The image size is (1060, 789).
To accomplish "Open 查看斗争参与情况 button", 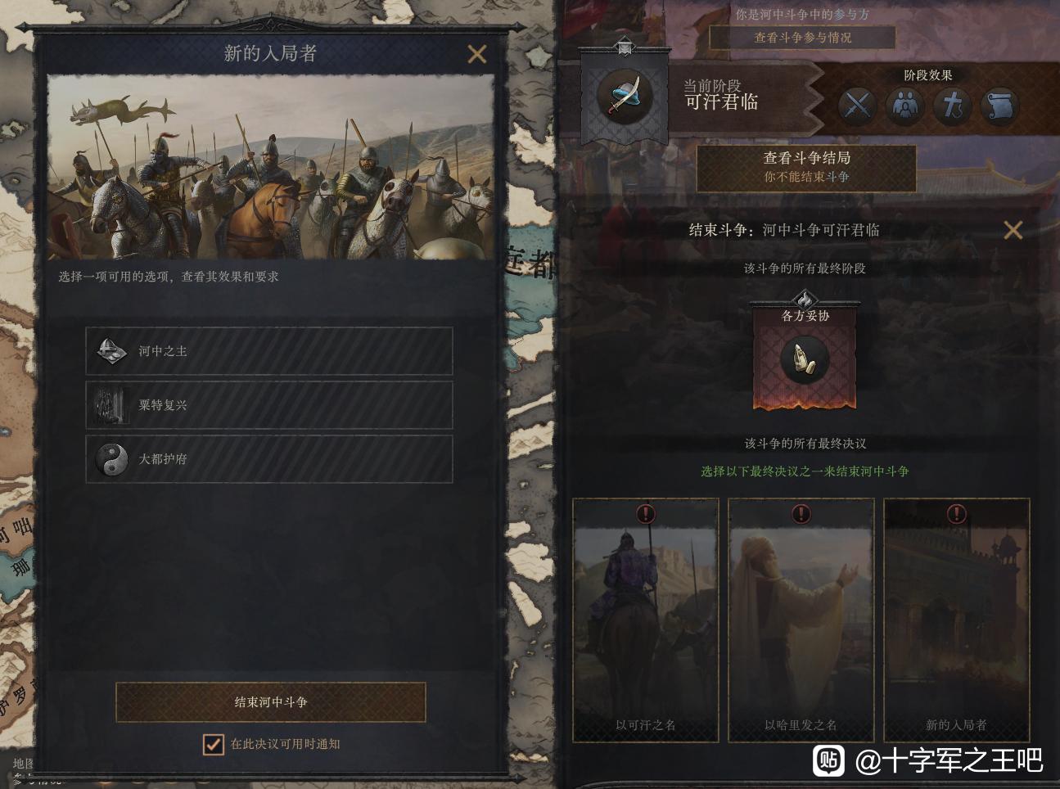I will tap(802, 38).
